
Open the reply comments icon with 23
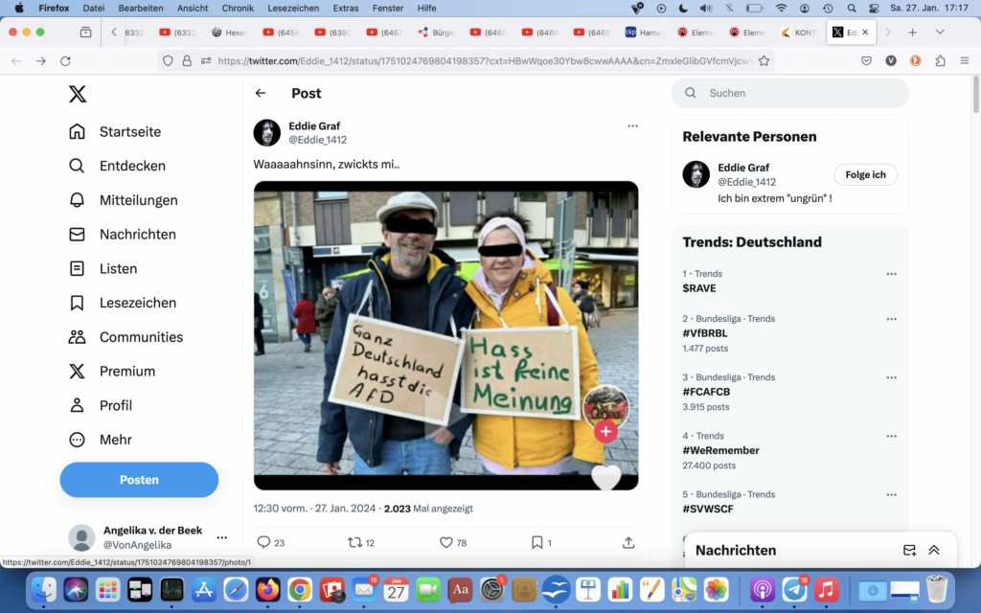click(264, 542)
